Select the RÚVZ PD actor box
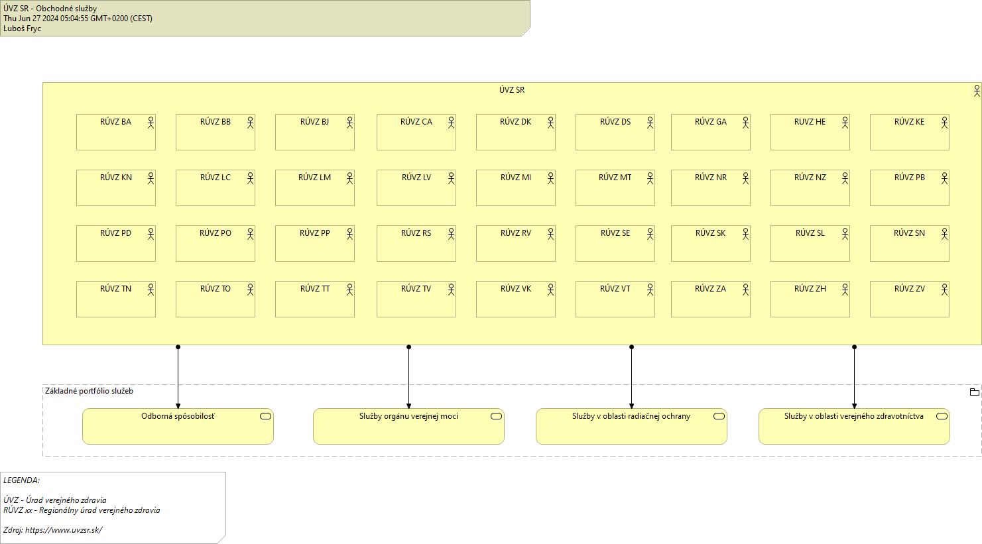982x544 pixels. pos(116,244)
